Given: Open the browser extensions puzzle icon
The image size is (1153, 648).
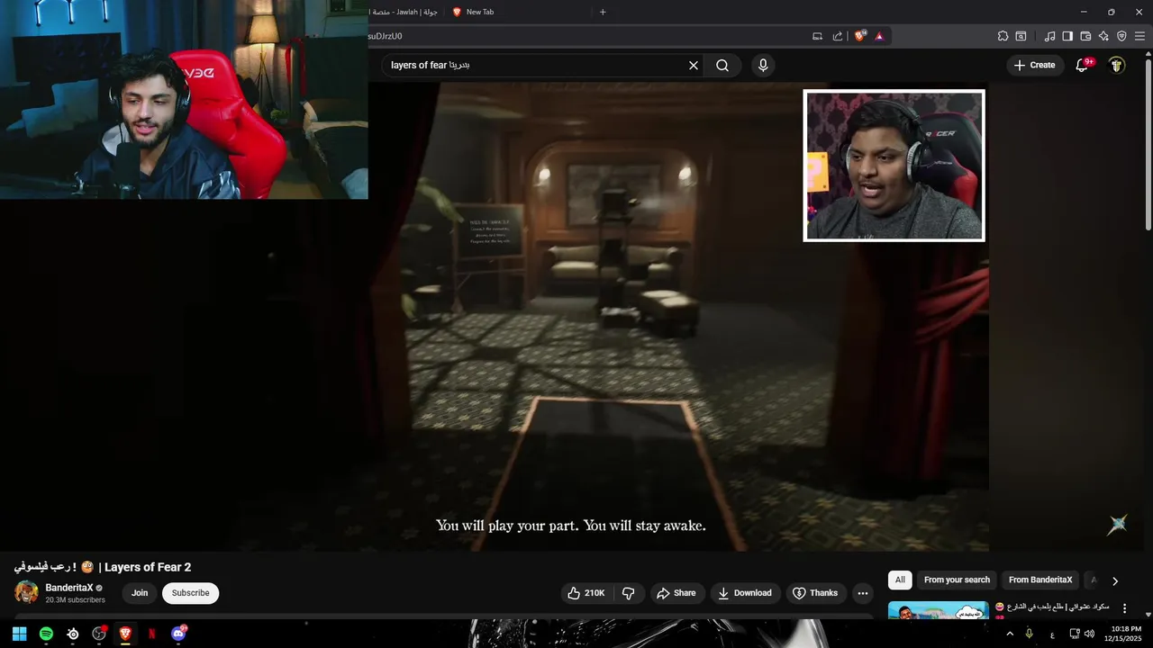Looking at the screenshot, I should click(1003, 36).
